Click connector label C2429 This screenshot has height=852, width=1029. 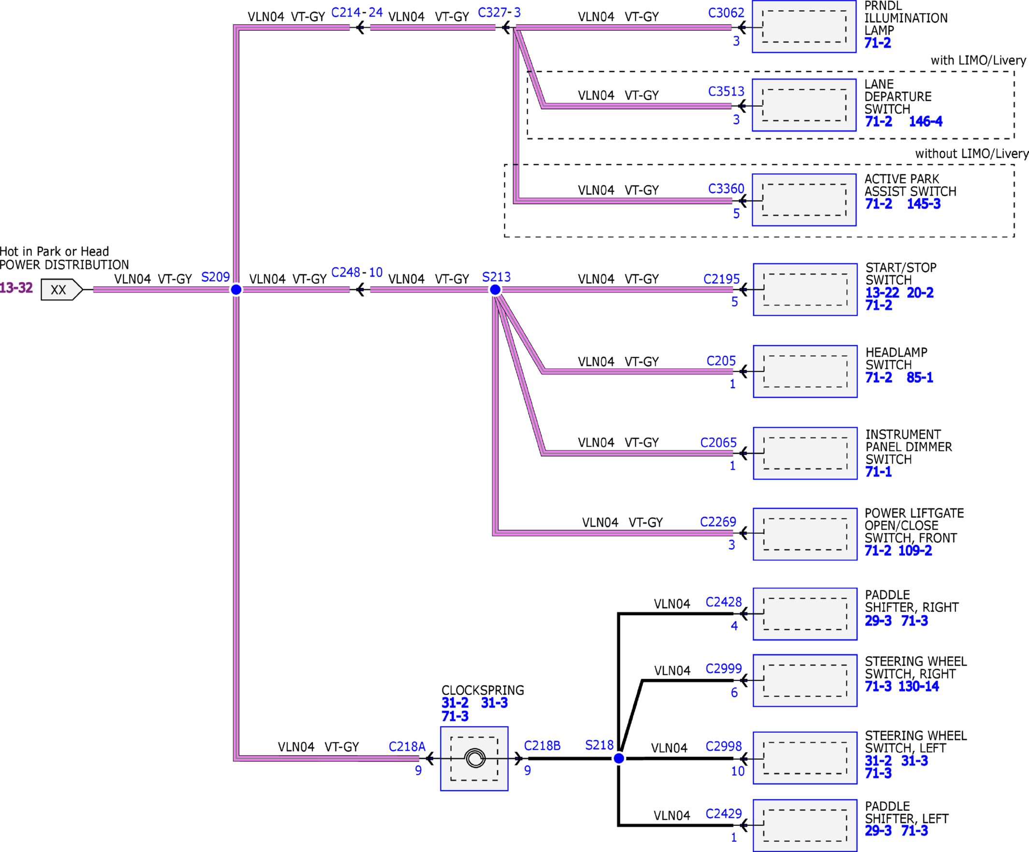tap(724, 814)
